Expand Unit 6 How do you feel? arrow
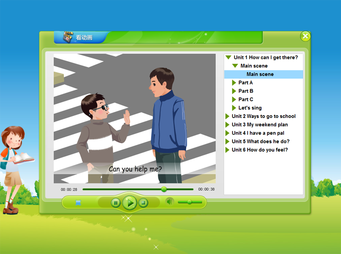The height and width of the screenshot is (254, 341). point(227,150)
